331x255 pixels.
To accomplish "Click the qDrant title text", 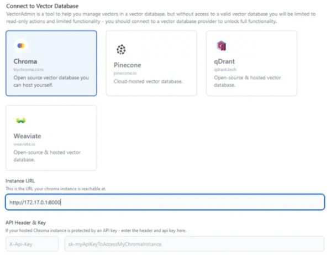I will tap(224, 61).
